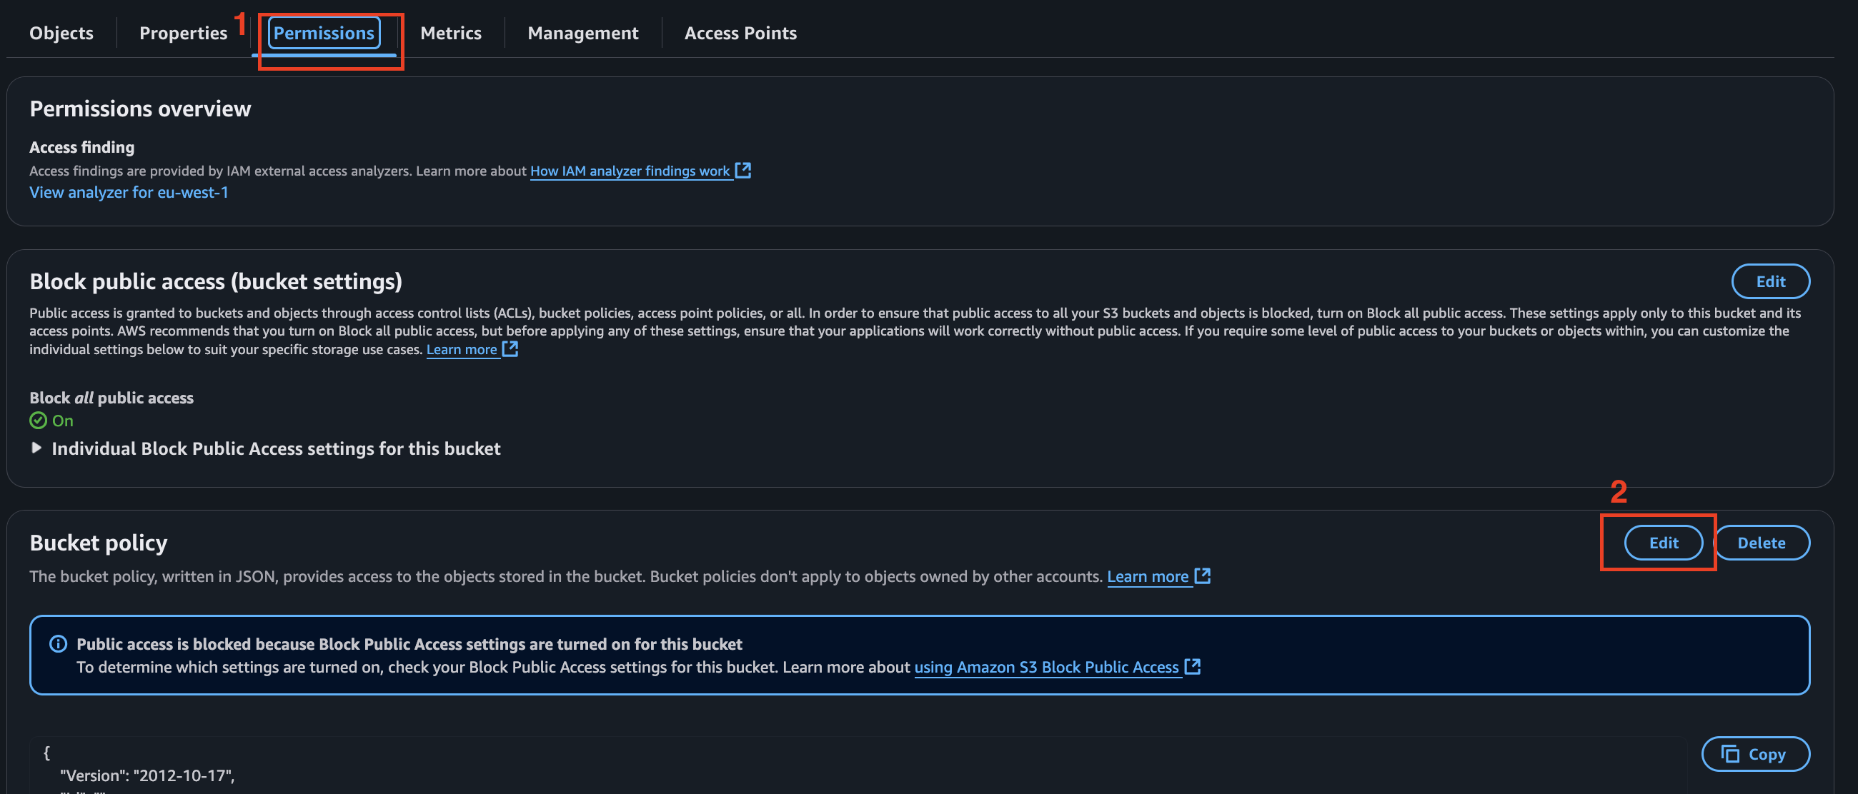Open 'using Amazon S3 Block Public Access' link
This screenshot has width=1858, height=794.
tap(1046, 667)
